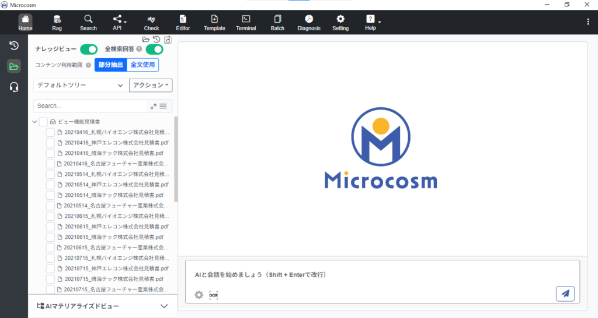598x318 pixels.
Task: Open the デフォルトツリー dropdown
Action: coord(80,85)
